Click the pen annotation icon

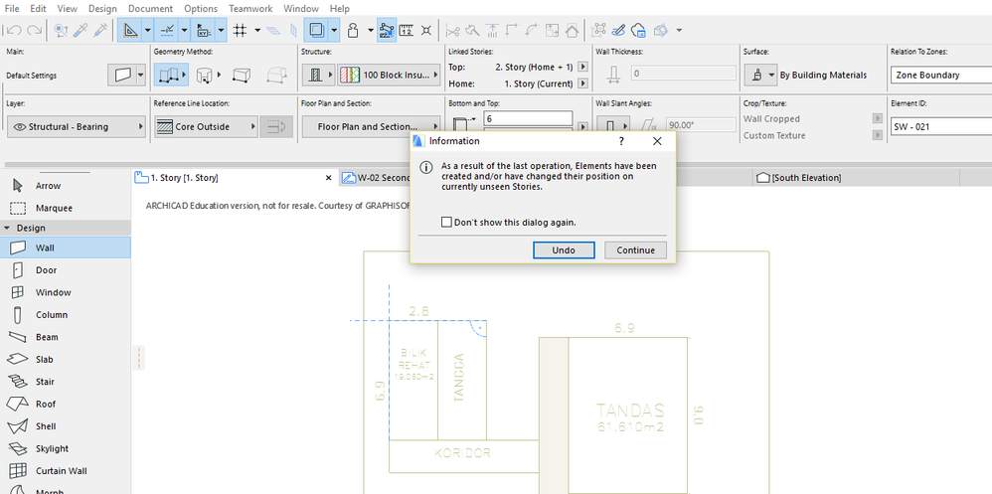click(619, 30)
